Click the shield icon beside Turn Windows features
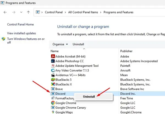Image resolution: width=165 pixels, height=114 pixels. [4, 39]
